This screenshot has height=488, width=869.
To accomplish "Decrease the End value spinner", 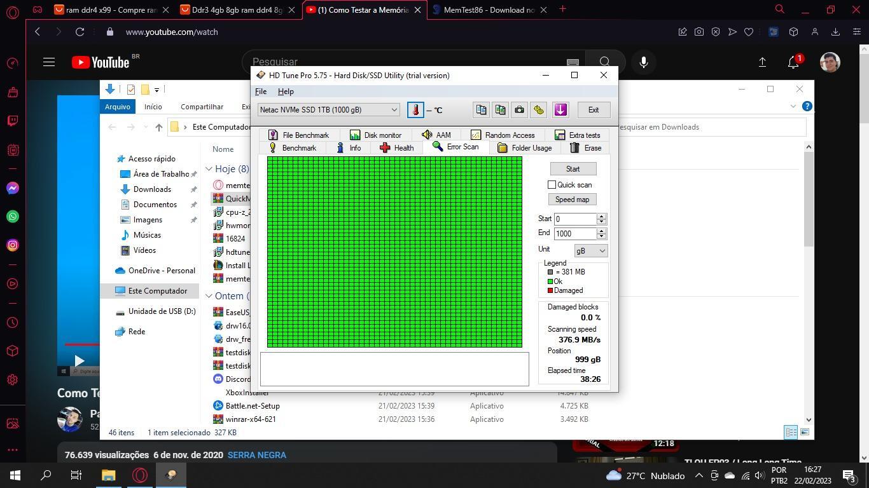I will (601, 236).
